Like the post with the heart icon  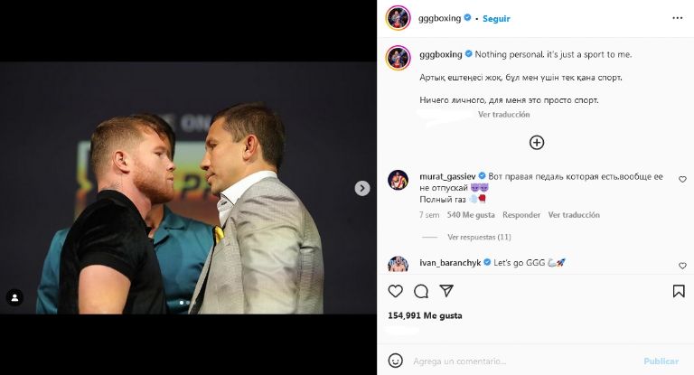pos(395,291)
